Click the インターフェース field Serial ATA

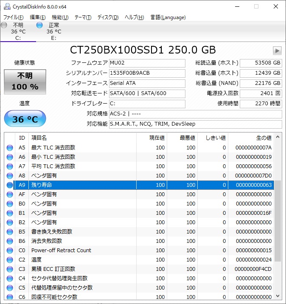click(147, 83)
